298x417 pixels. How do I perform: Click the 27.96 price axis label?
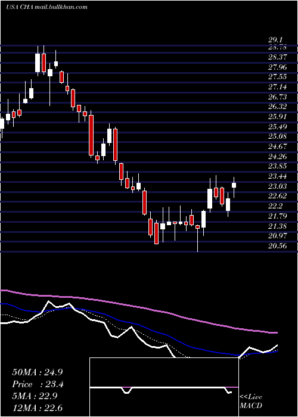pyautogui.click(x=278, y=67)
